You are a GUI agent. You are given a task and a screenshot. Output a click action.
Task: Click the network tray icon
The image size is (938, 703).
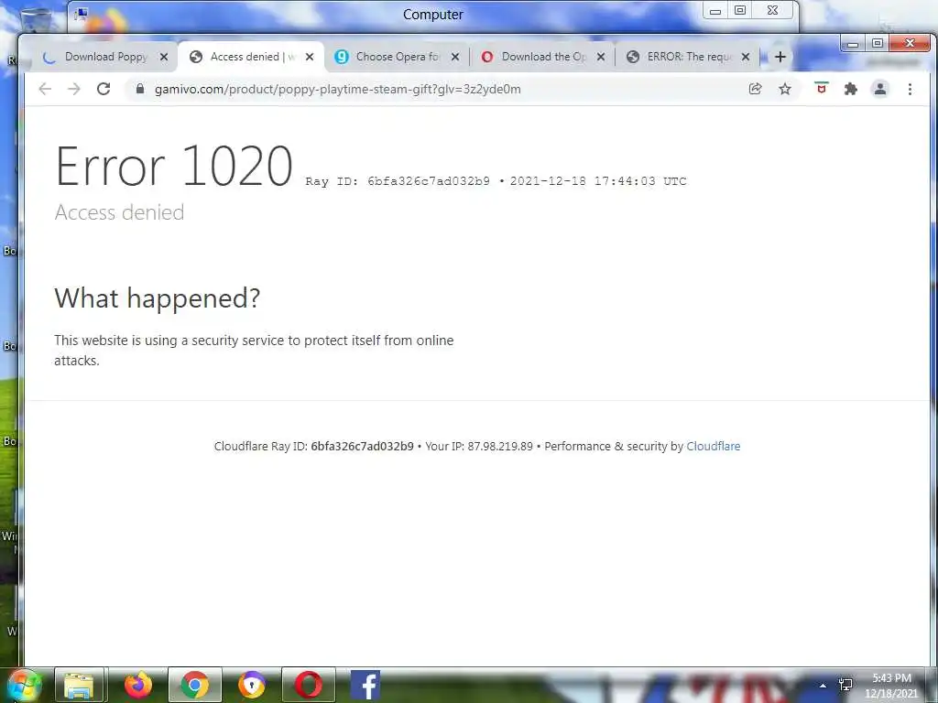pos(845,685)
